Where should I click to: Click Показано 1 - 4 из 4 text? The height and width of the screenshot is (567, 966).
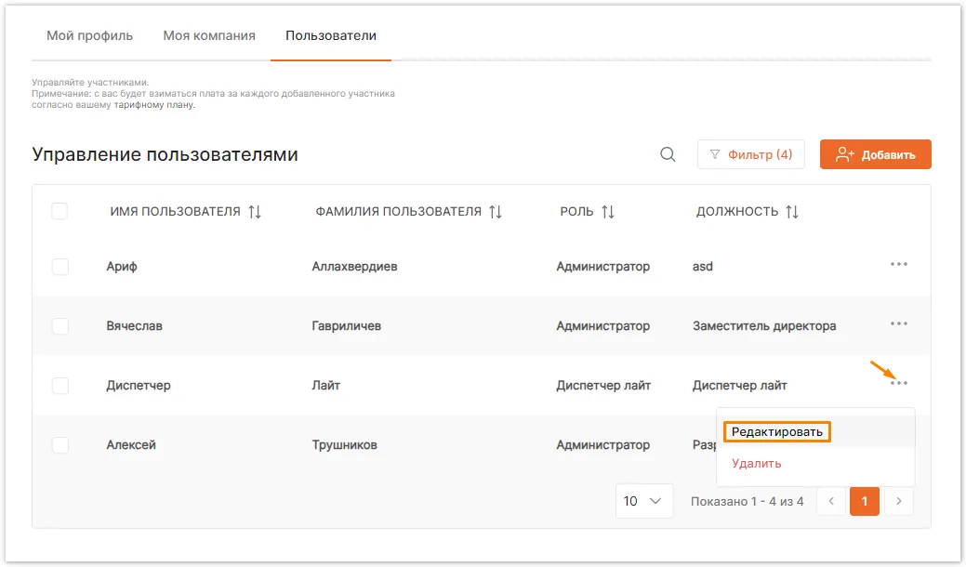coord(748,501)
